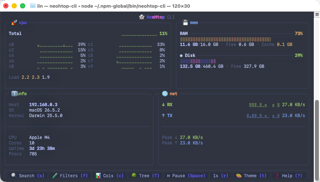Click the magnifying glass Search icon
The width and height of the screenshot is (320, 182).
pos(14,175)
